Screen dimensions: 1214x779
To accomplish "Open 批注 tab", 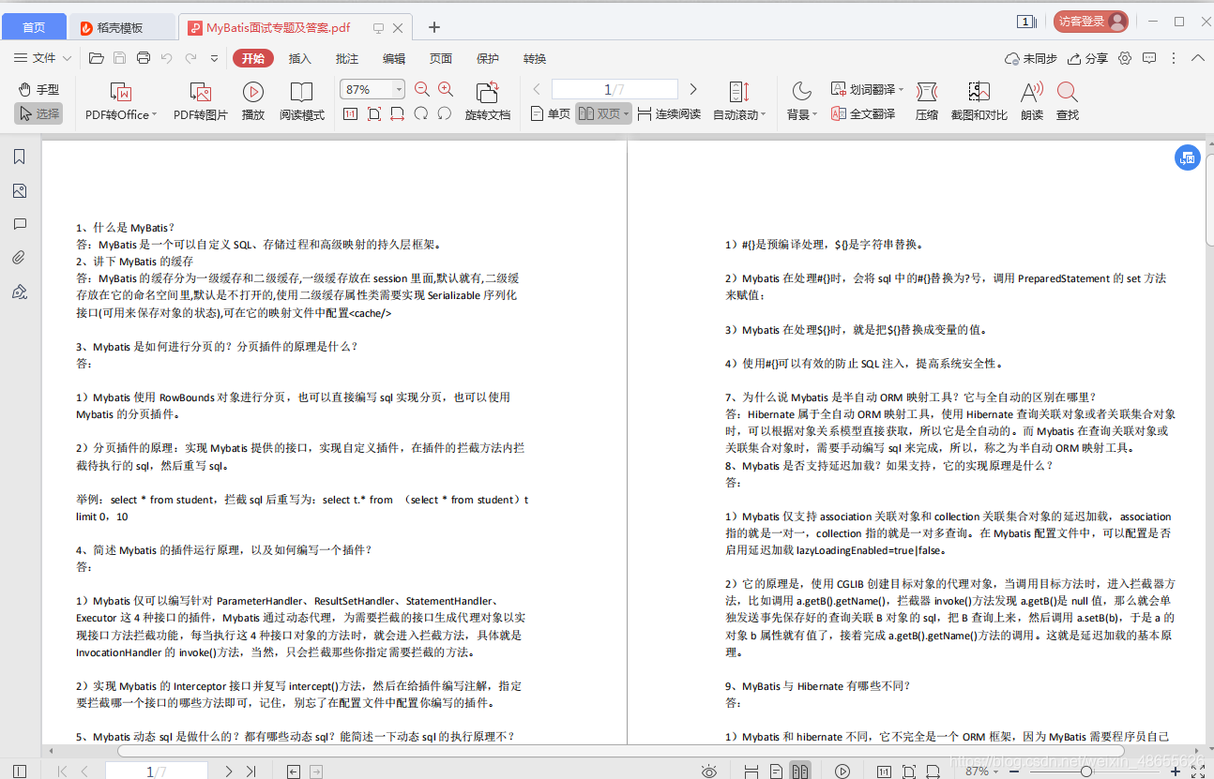I will tap(347, 58).
